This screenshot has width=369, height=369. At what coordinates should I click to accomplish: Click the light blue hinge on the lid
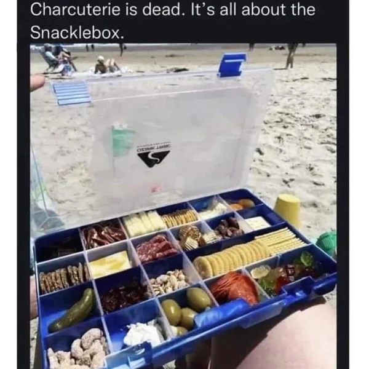coord(71,93)
